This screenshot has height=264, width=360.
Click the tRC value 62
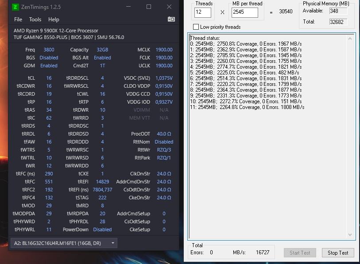(x=49, y=118)
